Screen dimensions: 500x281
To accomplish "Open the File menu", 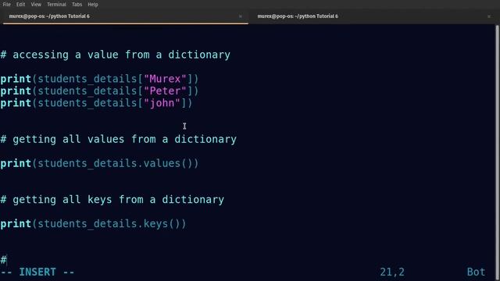I will point(7,5).
